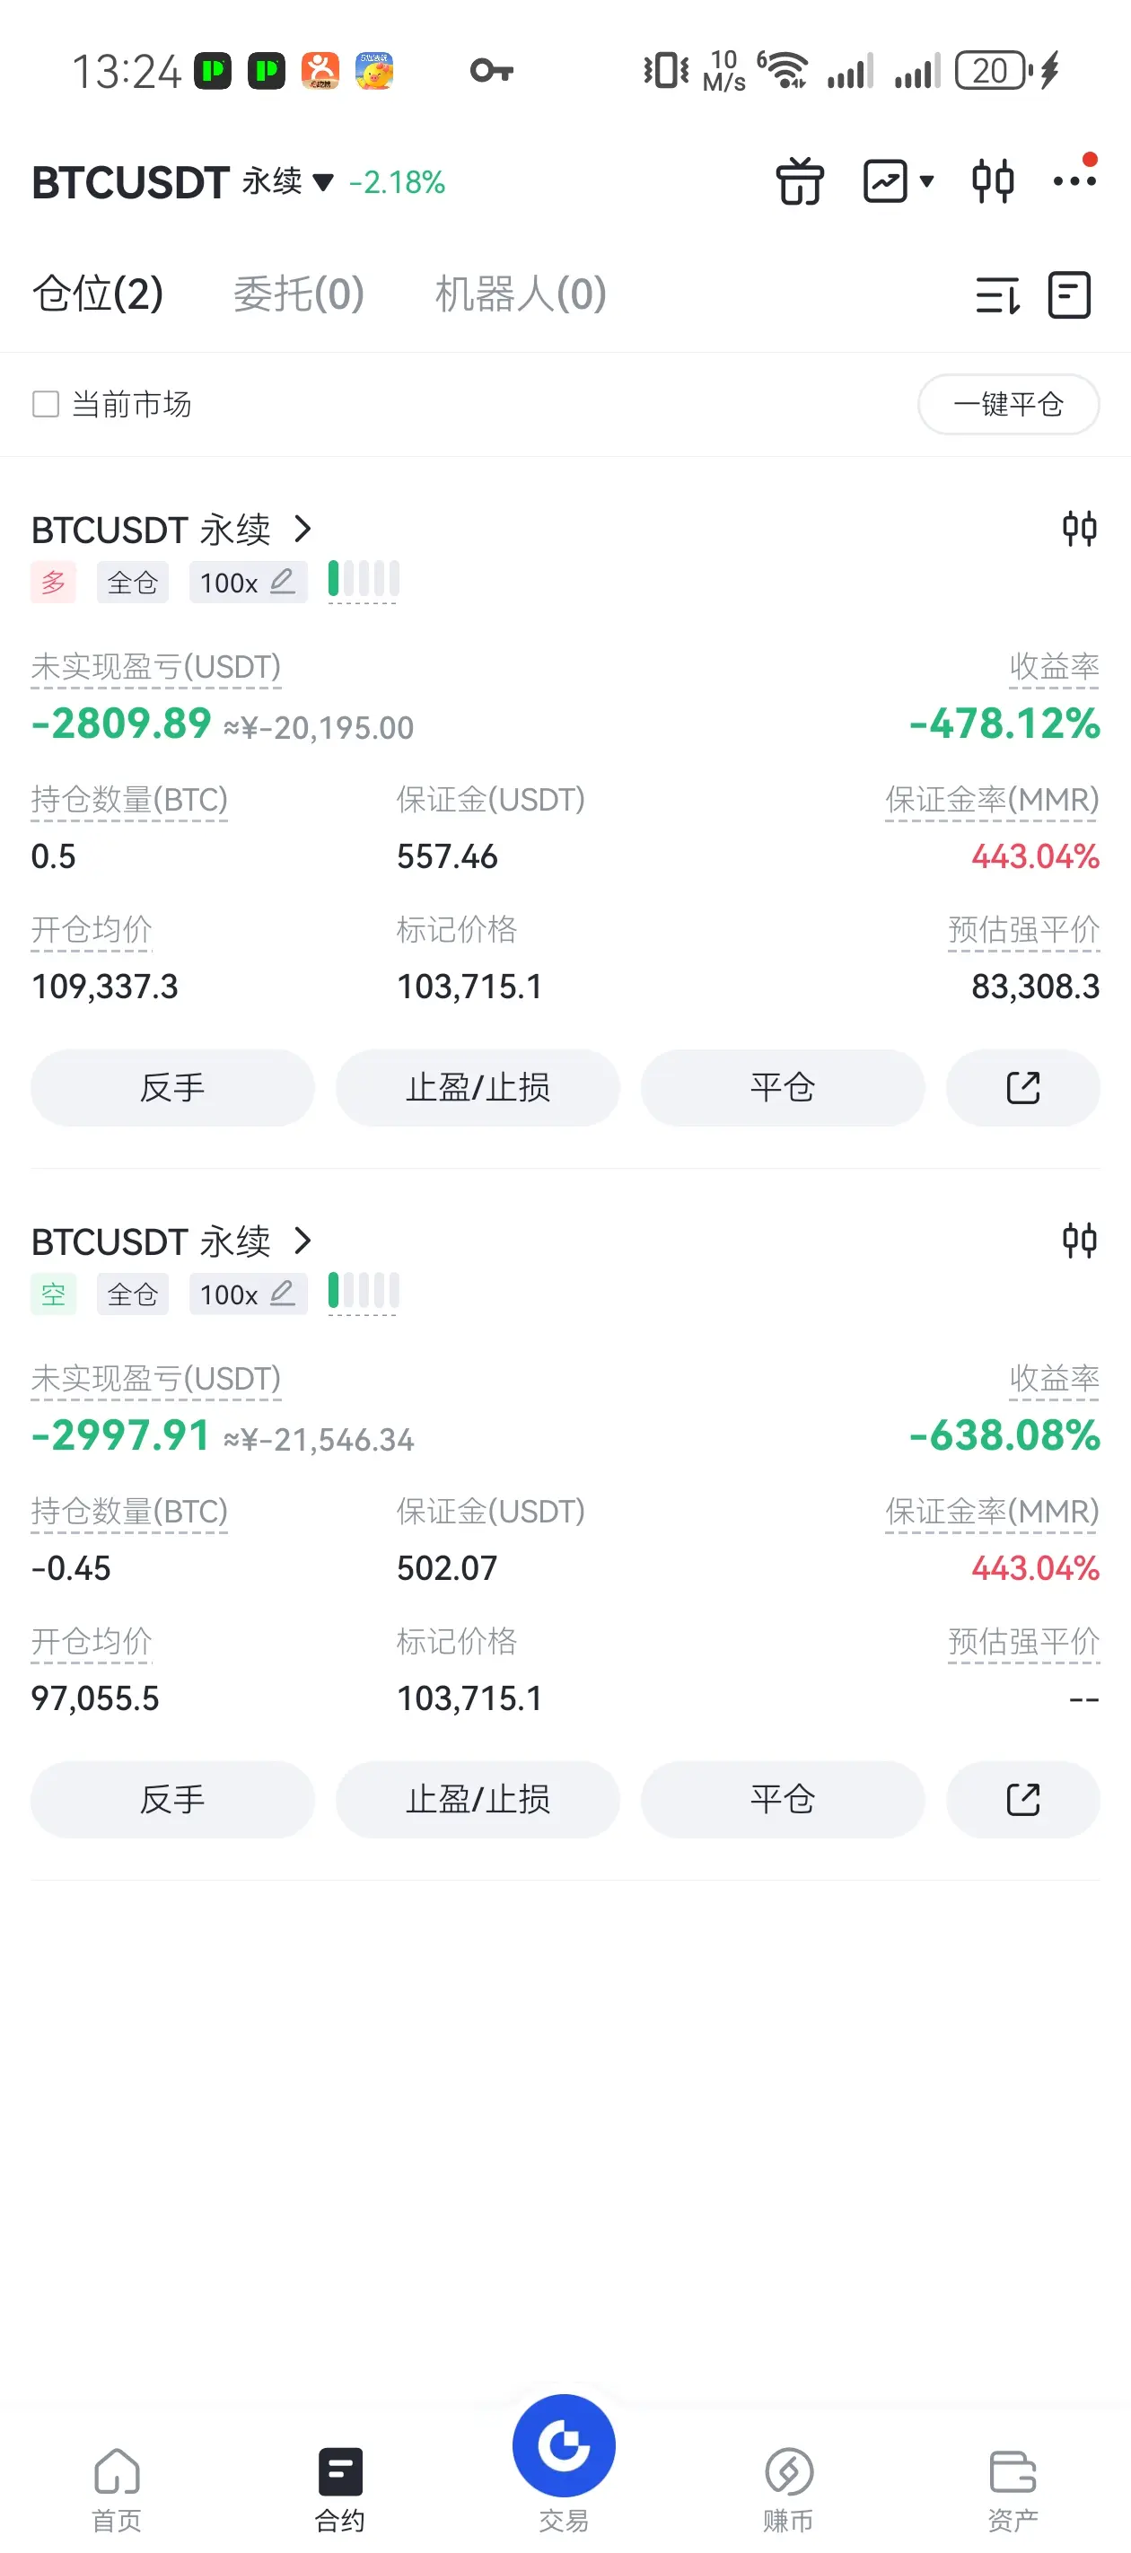Edit 100x leverage on short position
Screen dimensions: 1131x2553
point(248,1294)
